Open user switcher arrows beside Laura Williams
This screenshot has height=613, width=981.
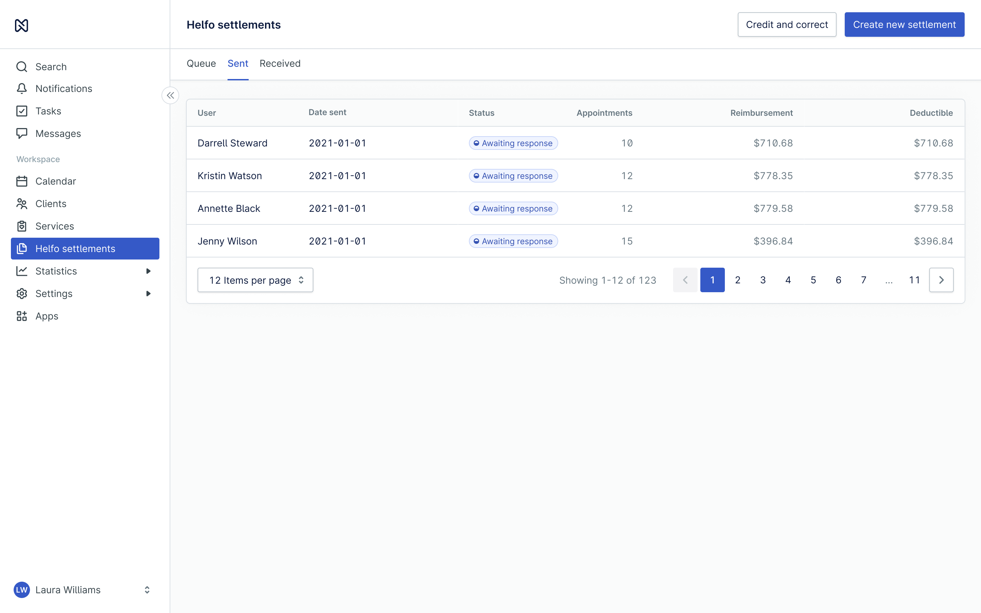[x=147, y=590]
